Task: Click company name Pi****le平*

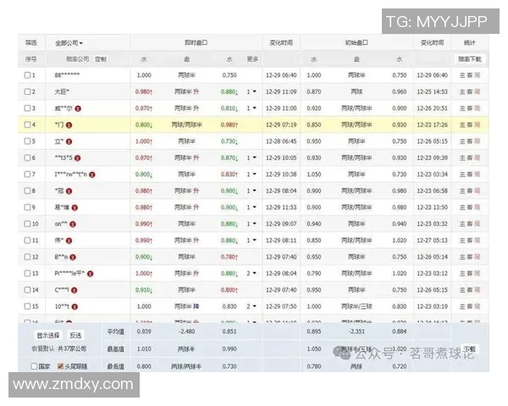Action: click(69, 273)
